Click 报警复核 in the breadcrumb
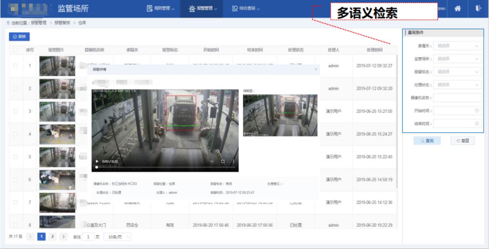489x249 pixels. coord(62,22)
